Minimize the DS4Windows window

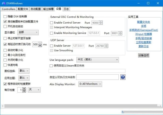(x=138, y=3)
